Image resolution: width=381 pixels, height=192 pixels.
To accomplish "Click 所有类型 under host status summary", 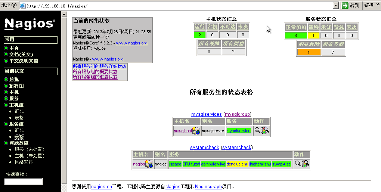I will point(233,44).
